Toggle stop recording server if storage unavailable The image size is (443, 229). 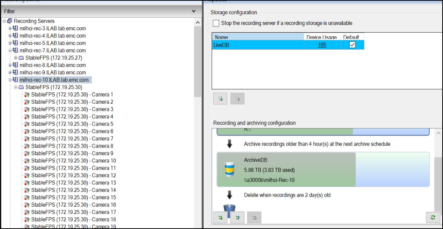216,23
